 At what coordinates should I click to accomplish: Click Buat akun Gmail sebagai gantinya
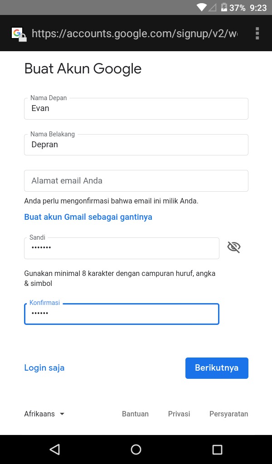tap(88, 217)
